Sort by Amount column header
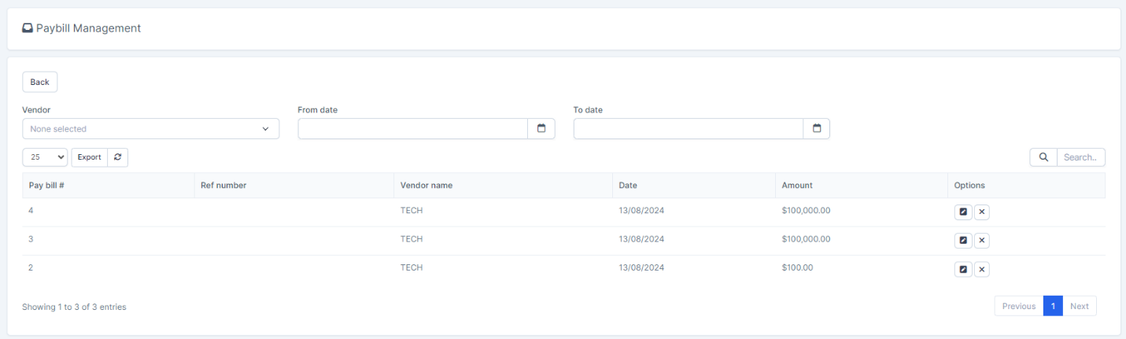 coord(861,186)
